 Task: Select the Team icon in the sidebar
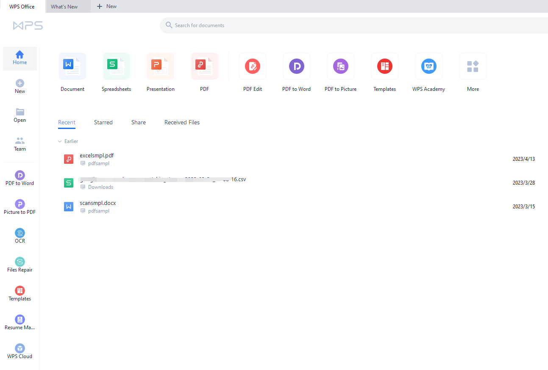click(20, 141)
